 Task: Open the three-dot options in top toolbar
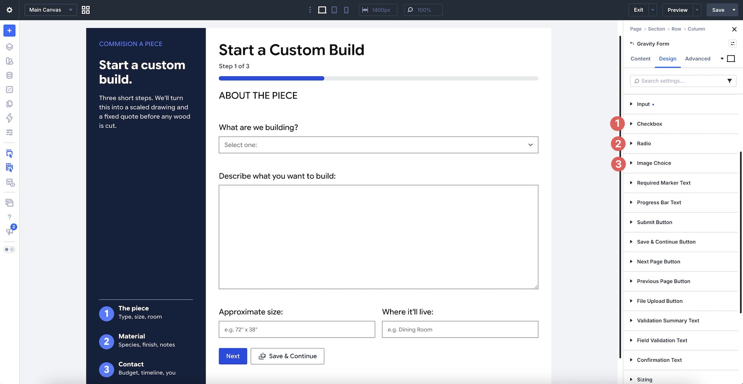(310, 10)
